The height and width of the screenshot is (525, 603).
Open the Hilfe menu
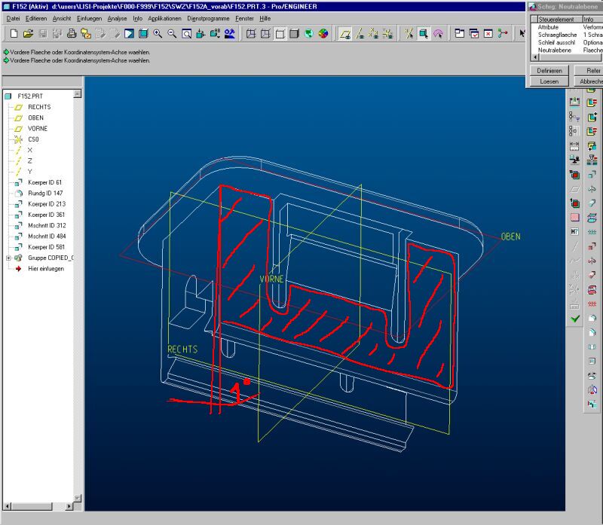tap(265, 18)
